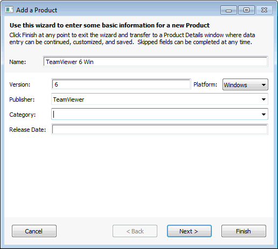278x249 pixels.
Task: Click inside the Name field with TeamViewer 6 Win
Action: tap(155, 62)
